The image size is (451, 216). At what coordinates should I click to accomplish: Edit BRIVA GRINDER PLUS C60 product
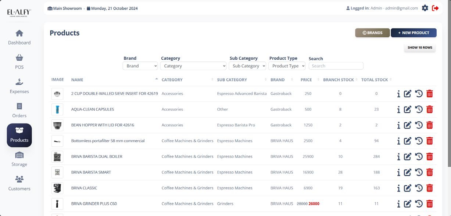click(407, 204)
